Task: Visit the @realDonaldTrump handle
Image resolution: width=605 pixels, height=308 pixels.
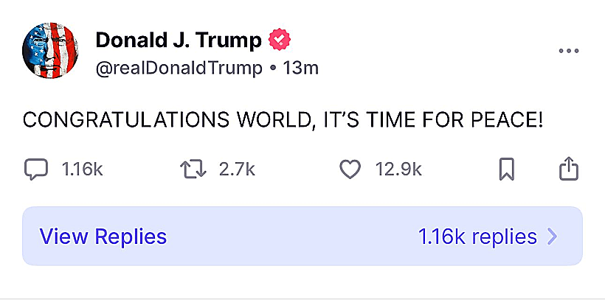Action: point(179,68)
